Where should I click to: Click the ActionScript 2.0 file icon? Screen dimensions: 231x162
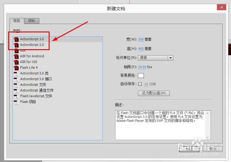pyautogui.click(x=16, y=45)
